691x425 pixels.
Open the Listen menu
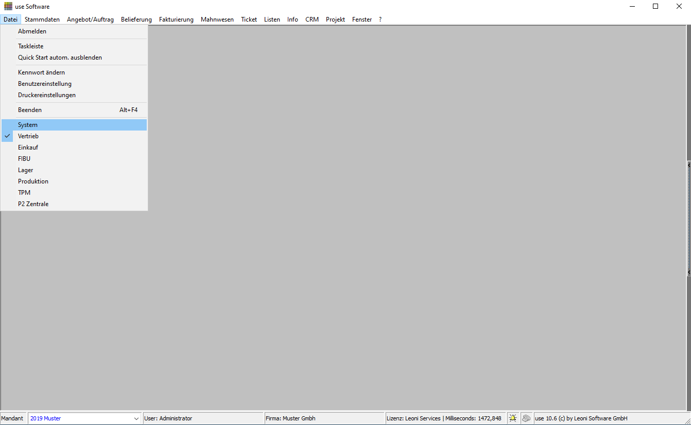272,20
